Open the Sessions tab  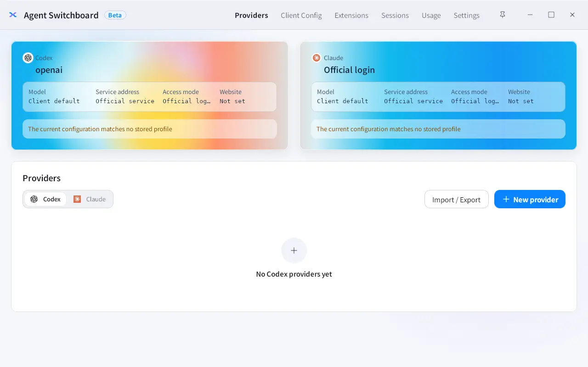coord(395,15)
